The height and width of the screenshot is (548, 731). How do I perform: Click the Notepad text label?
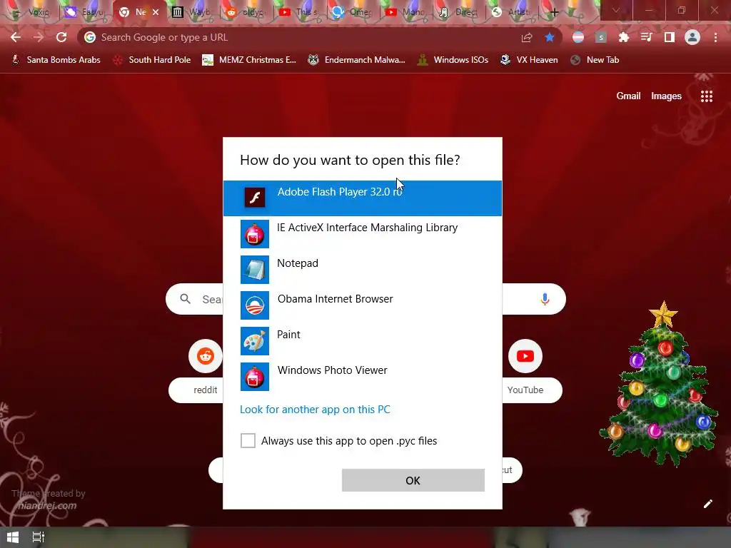298,263
